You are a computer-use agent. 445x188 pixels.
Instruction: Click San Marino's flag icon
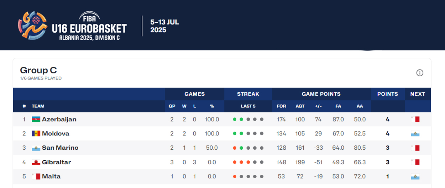[x=36, y=148]
